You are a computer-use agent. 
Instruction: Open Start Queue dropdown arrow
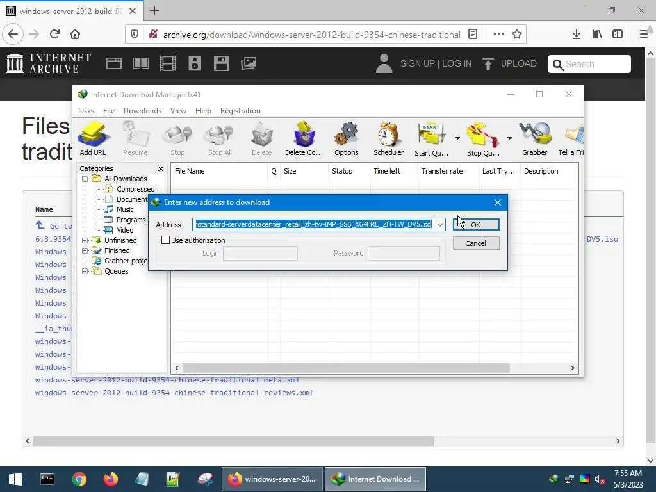tap(457, 138)
